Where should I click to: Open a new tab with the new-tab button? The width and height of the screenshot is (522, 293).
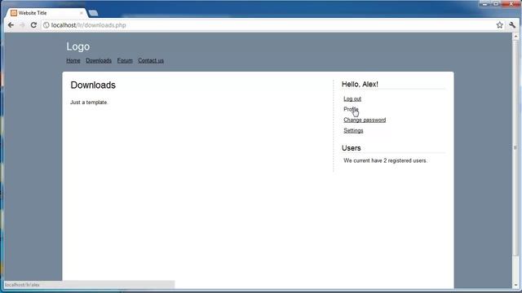tap(93, 13)
